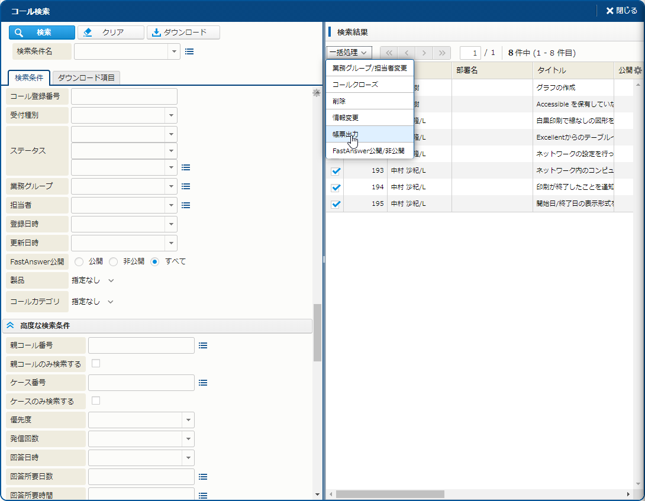Expand the 受付種別 dropdown

[171, 115]
